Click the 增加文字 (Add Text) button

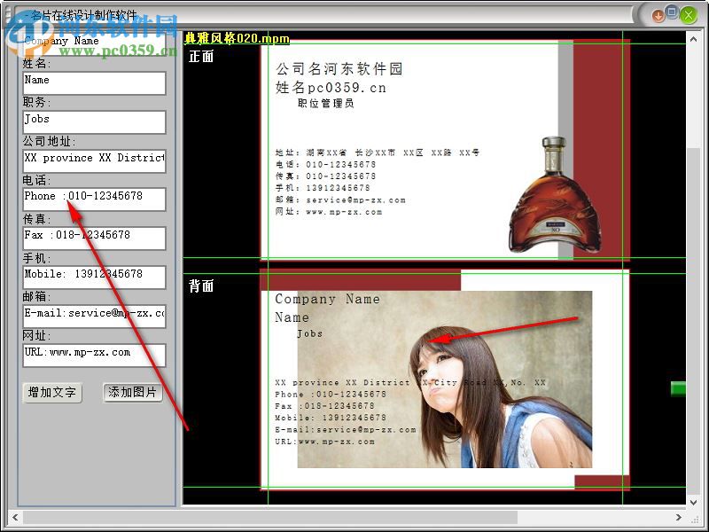pyautogui.click(x=51, y=393)
